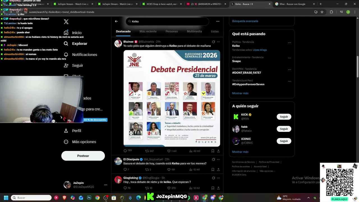Share the Bluinse tweet
Viewport: 359px width, 202px height.
pyautogui.click(x=218, y=151)
